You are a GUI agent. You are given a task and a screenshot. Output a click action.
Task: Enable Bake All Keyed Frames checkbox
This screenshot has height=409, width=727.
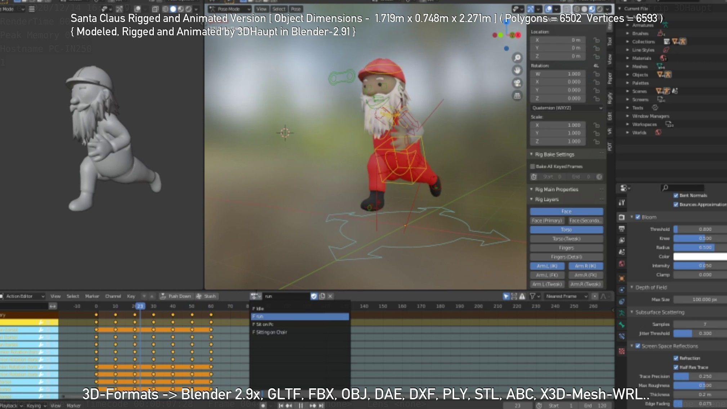click(x=532, y=166)
